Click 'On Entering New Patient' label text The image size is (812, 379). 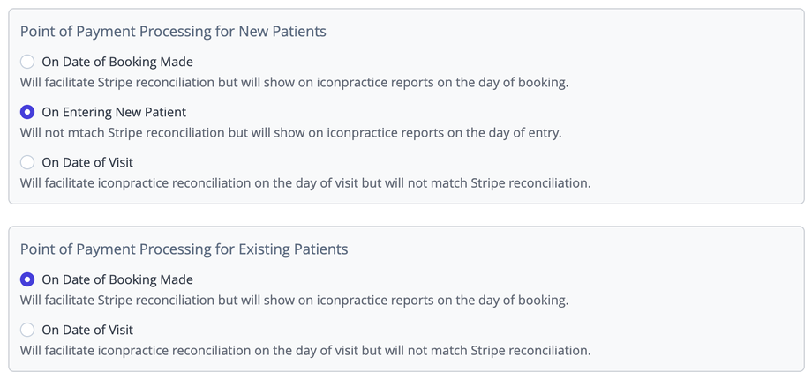[x=114, y=112]
